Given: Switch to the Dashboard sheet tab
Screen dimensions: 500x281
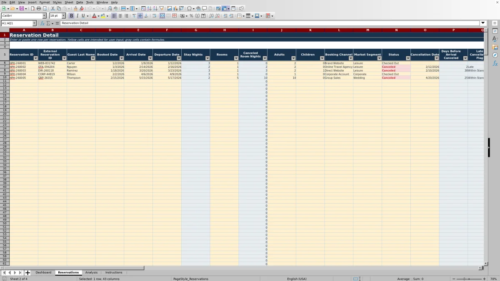Looking at the screenshot, I should tap(43, 272).
